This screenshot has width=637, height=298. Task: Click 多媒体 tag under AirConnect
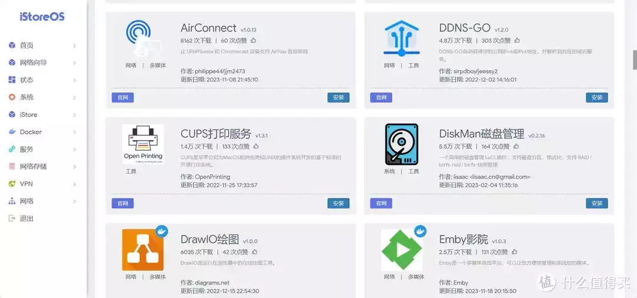tap(157, 66)
